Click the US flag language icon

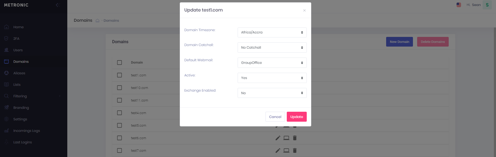[x=459, y=5]
